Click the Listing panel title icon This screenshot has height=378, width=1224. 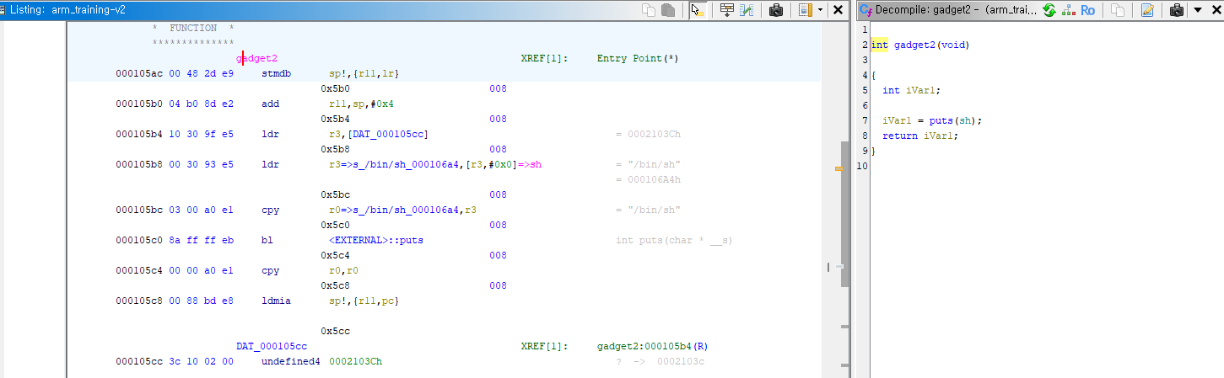(3, 10)
